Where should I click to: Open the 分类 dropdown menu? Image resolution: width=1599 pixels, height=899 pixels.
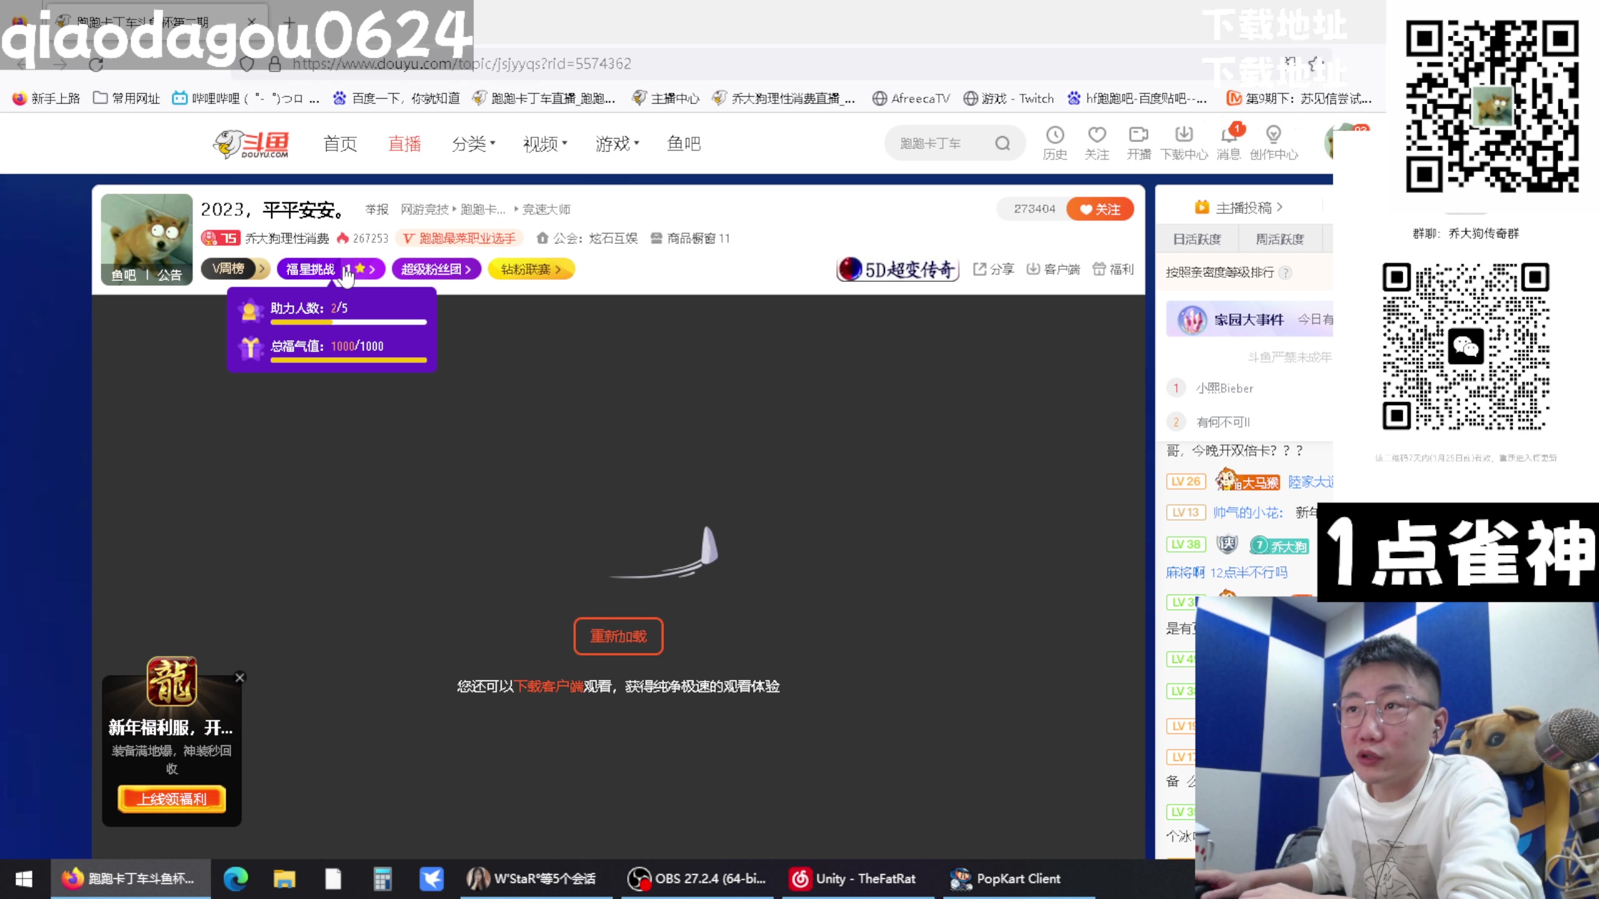473,144
